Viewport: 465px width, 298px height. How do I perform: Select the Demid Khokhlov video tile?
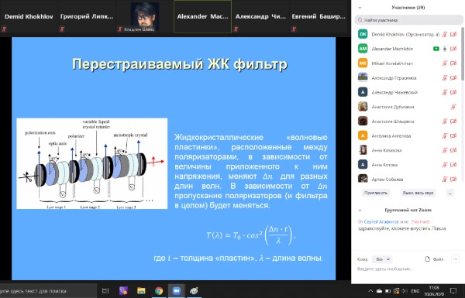(x=29, y=16)
